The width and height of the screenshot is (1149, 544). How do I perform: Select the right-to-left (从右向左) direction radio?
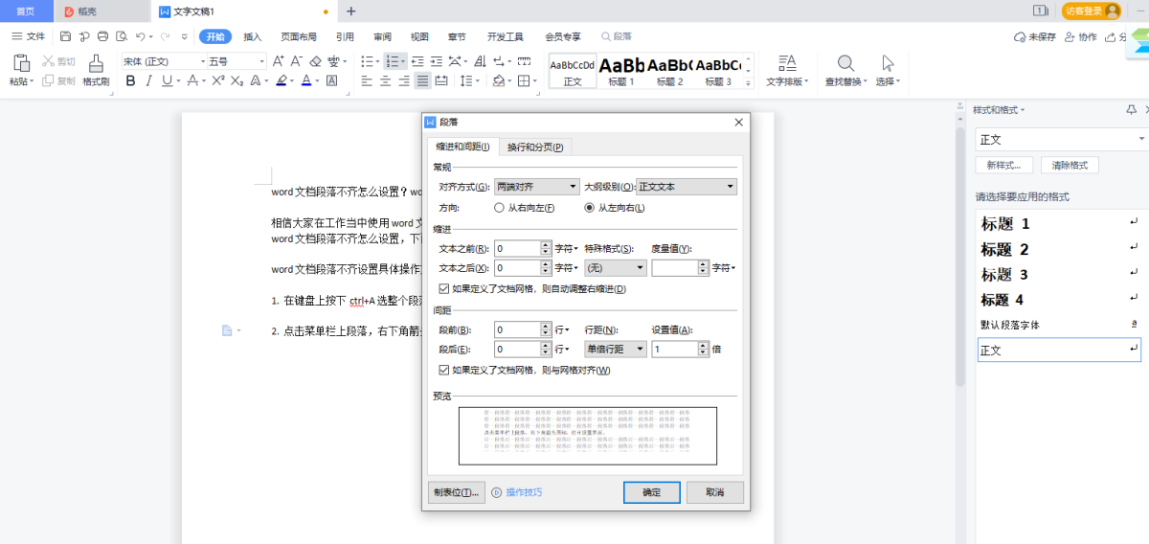tap(499, 208)
